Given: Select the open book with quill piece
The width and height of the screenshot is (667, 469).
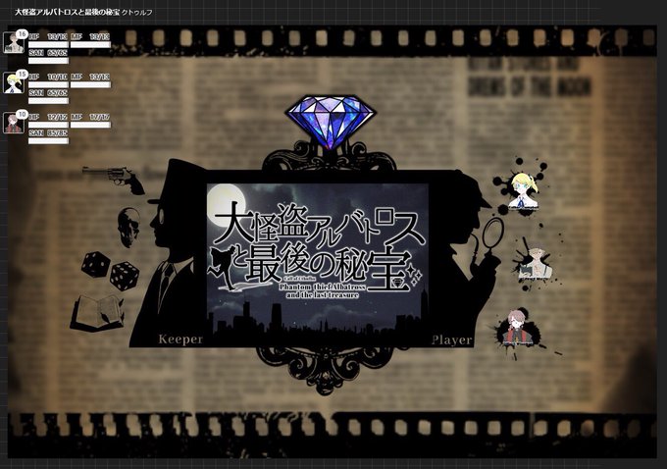Looking at the screenshot, I should pos(98,313).
